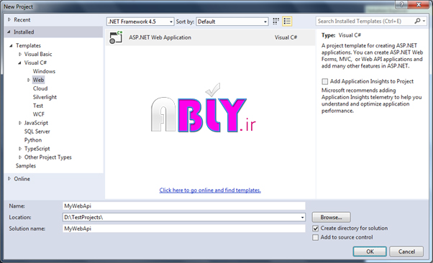This screenshot has width=433, height=263.
Task: Click the Name field with MyWebApi
Action: click(x=184, y=206)
